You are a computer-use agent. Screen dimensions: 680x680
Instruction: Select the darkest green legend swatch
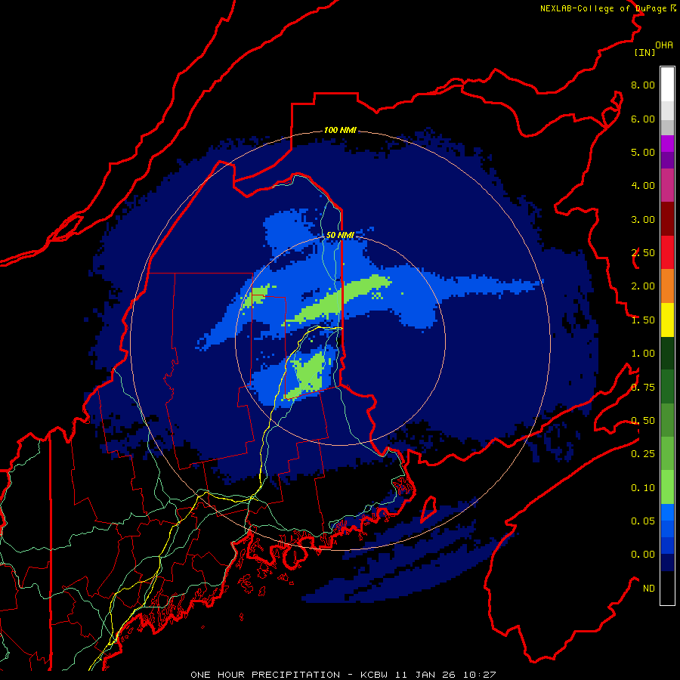(x=667, y=353)
